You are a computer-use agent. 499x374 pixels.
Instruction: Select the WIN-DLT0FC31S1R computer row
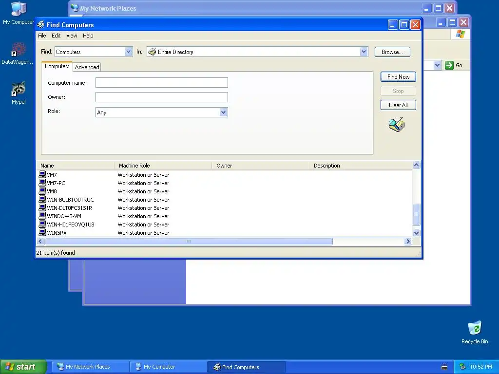pos(225,207)
